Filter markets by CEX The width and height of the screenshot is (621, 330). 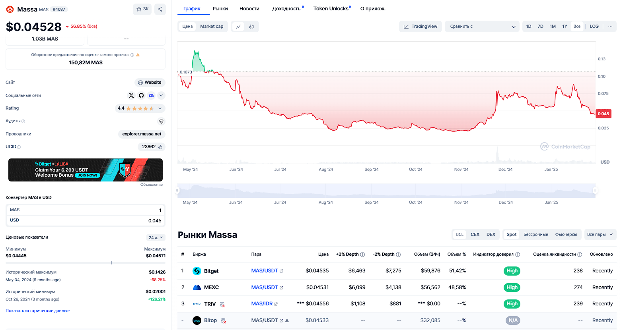475,235
